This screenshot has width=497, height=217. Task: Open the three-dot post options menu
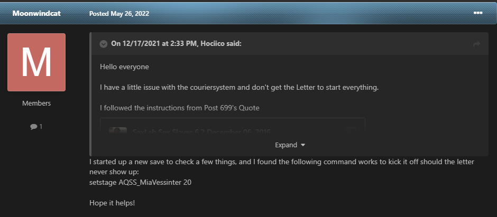tap(478, 13)
